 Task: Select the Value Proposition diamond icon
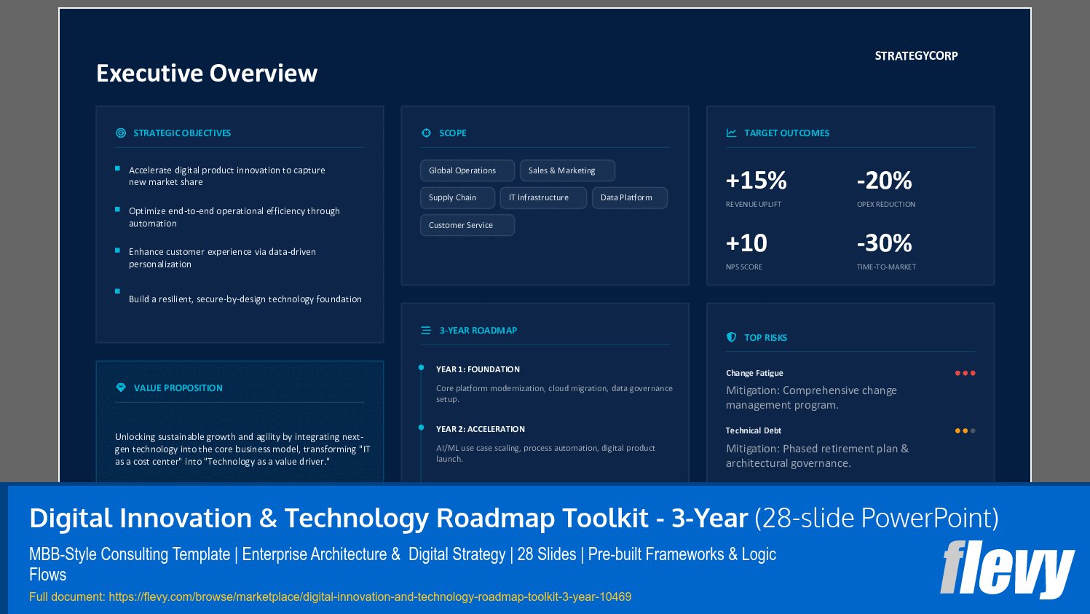click(x=121, y=387)
